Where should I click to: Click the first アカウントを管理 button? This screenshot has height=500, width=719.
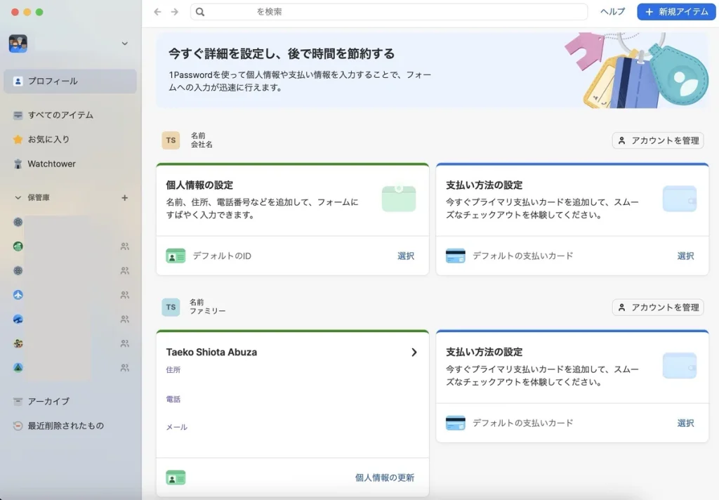(658, 140)
